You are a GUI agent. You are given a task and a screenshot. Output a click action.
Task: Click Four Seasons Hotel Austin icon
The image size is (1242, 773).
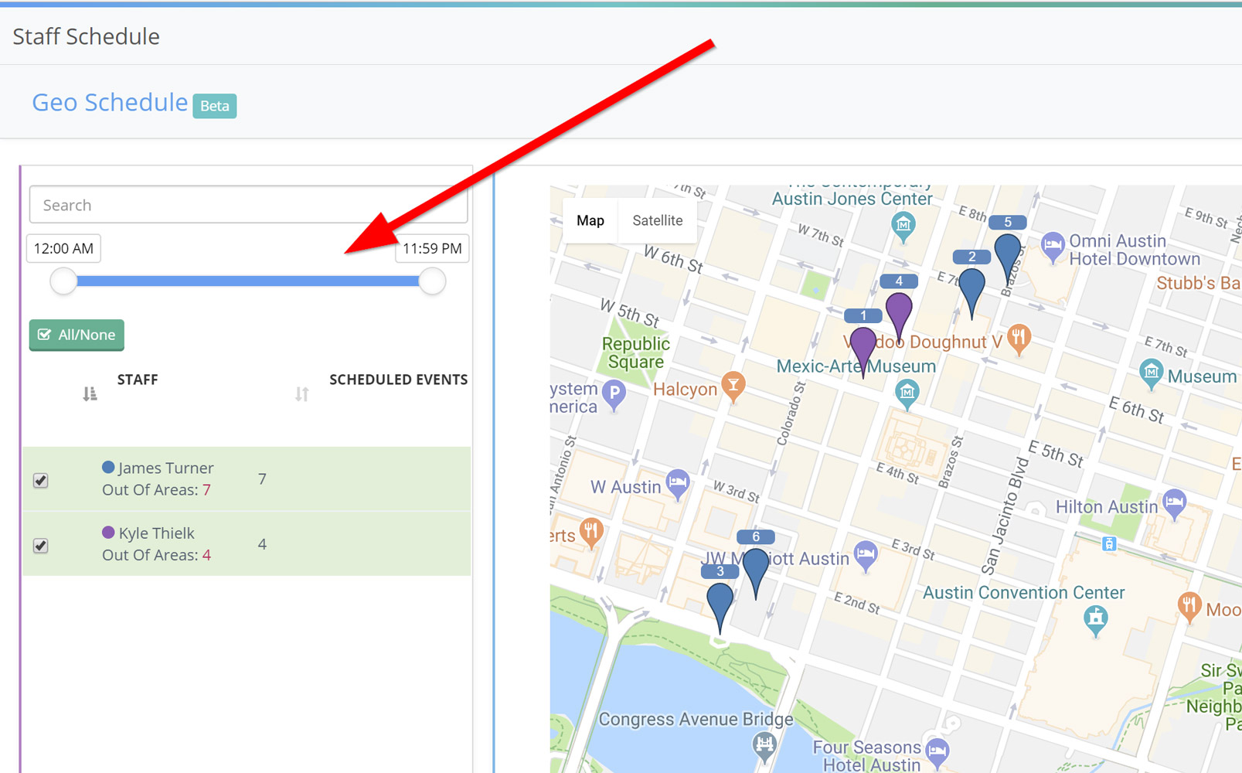coord(937,753)
